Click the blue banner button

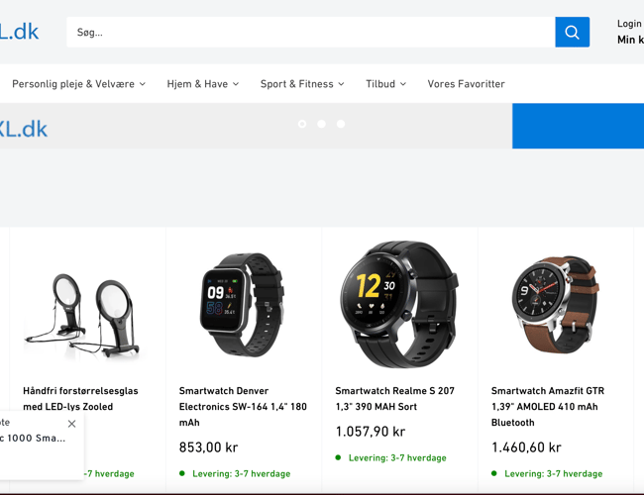(579, 126)
